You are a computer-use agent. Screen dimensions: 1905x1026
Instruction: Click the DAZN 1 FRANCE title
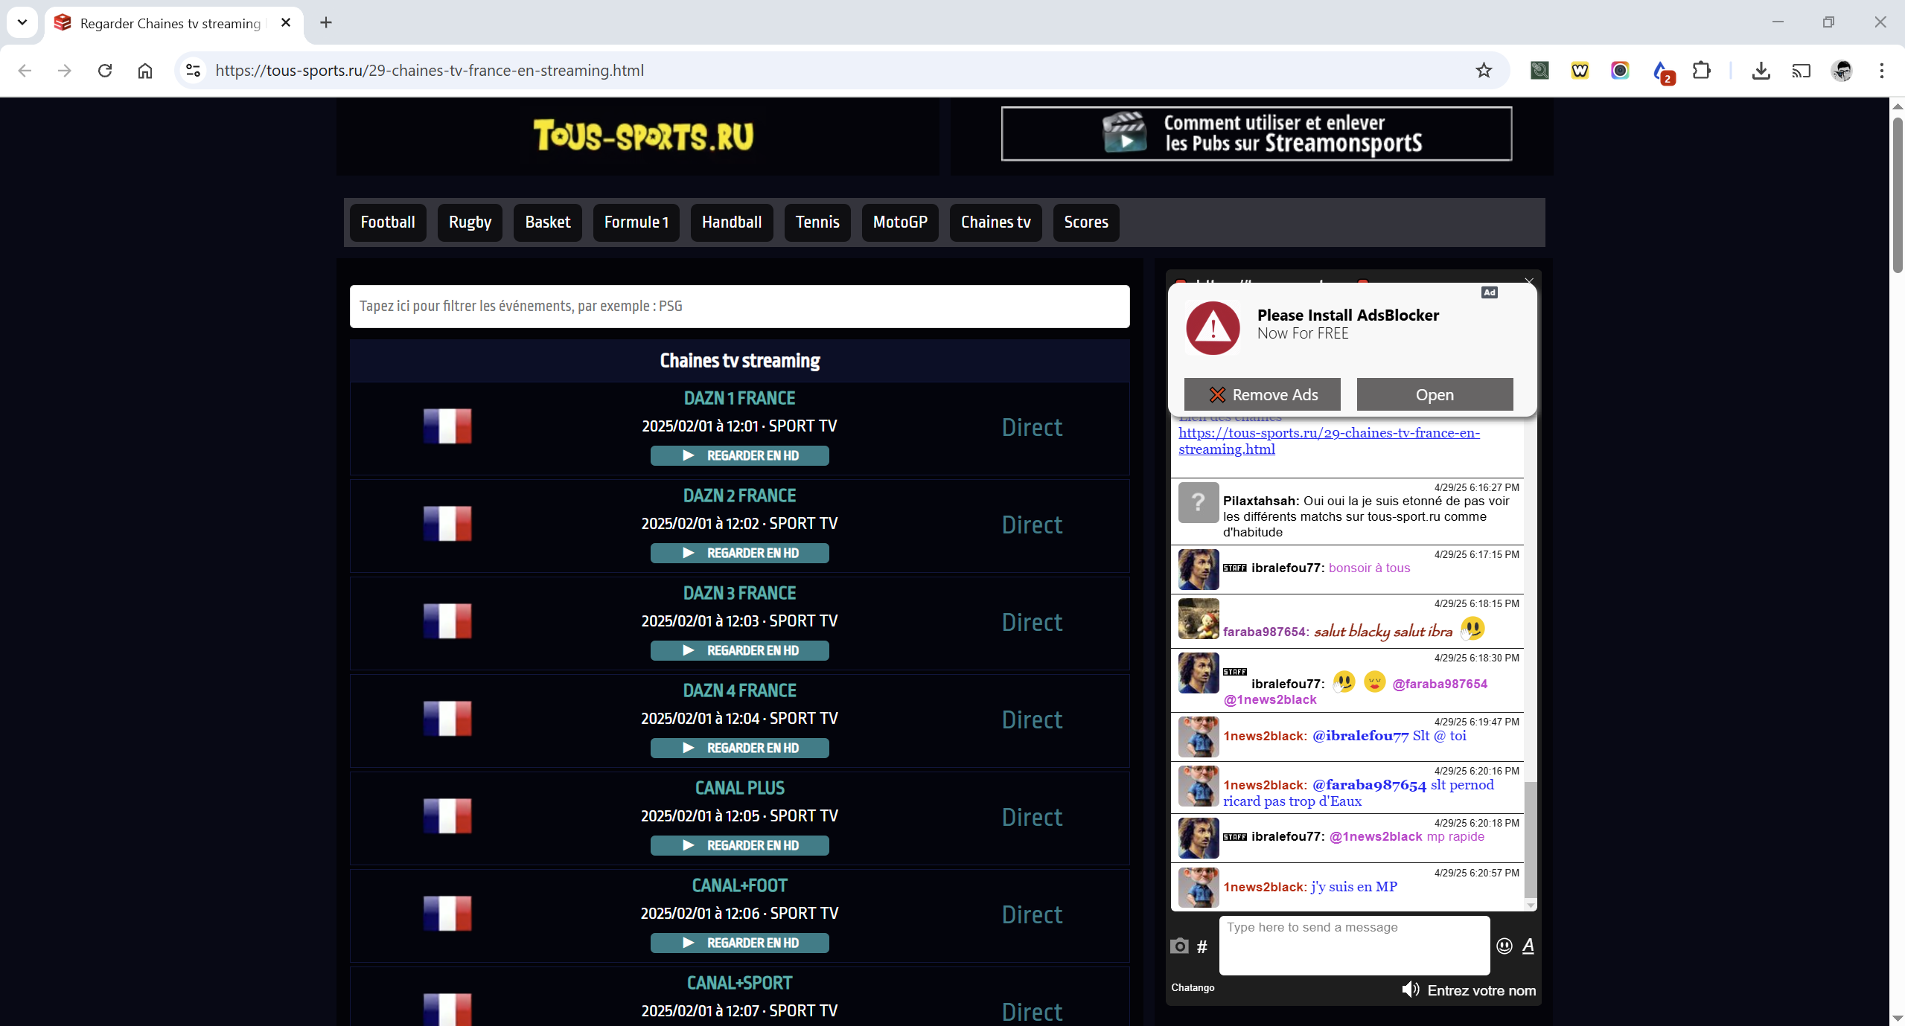[x=739, y=398]
